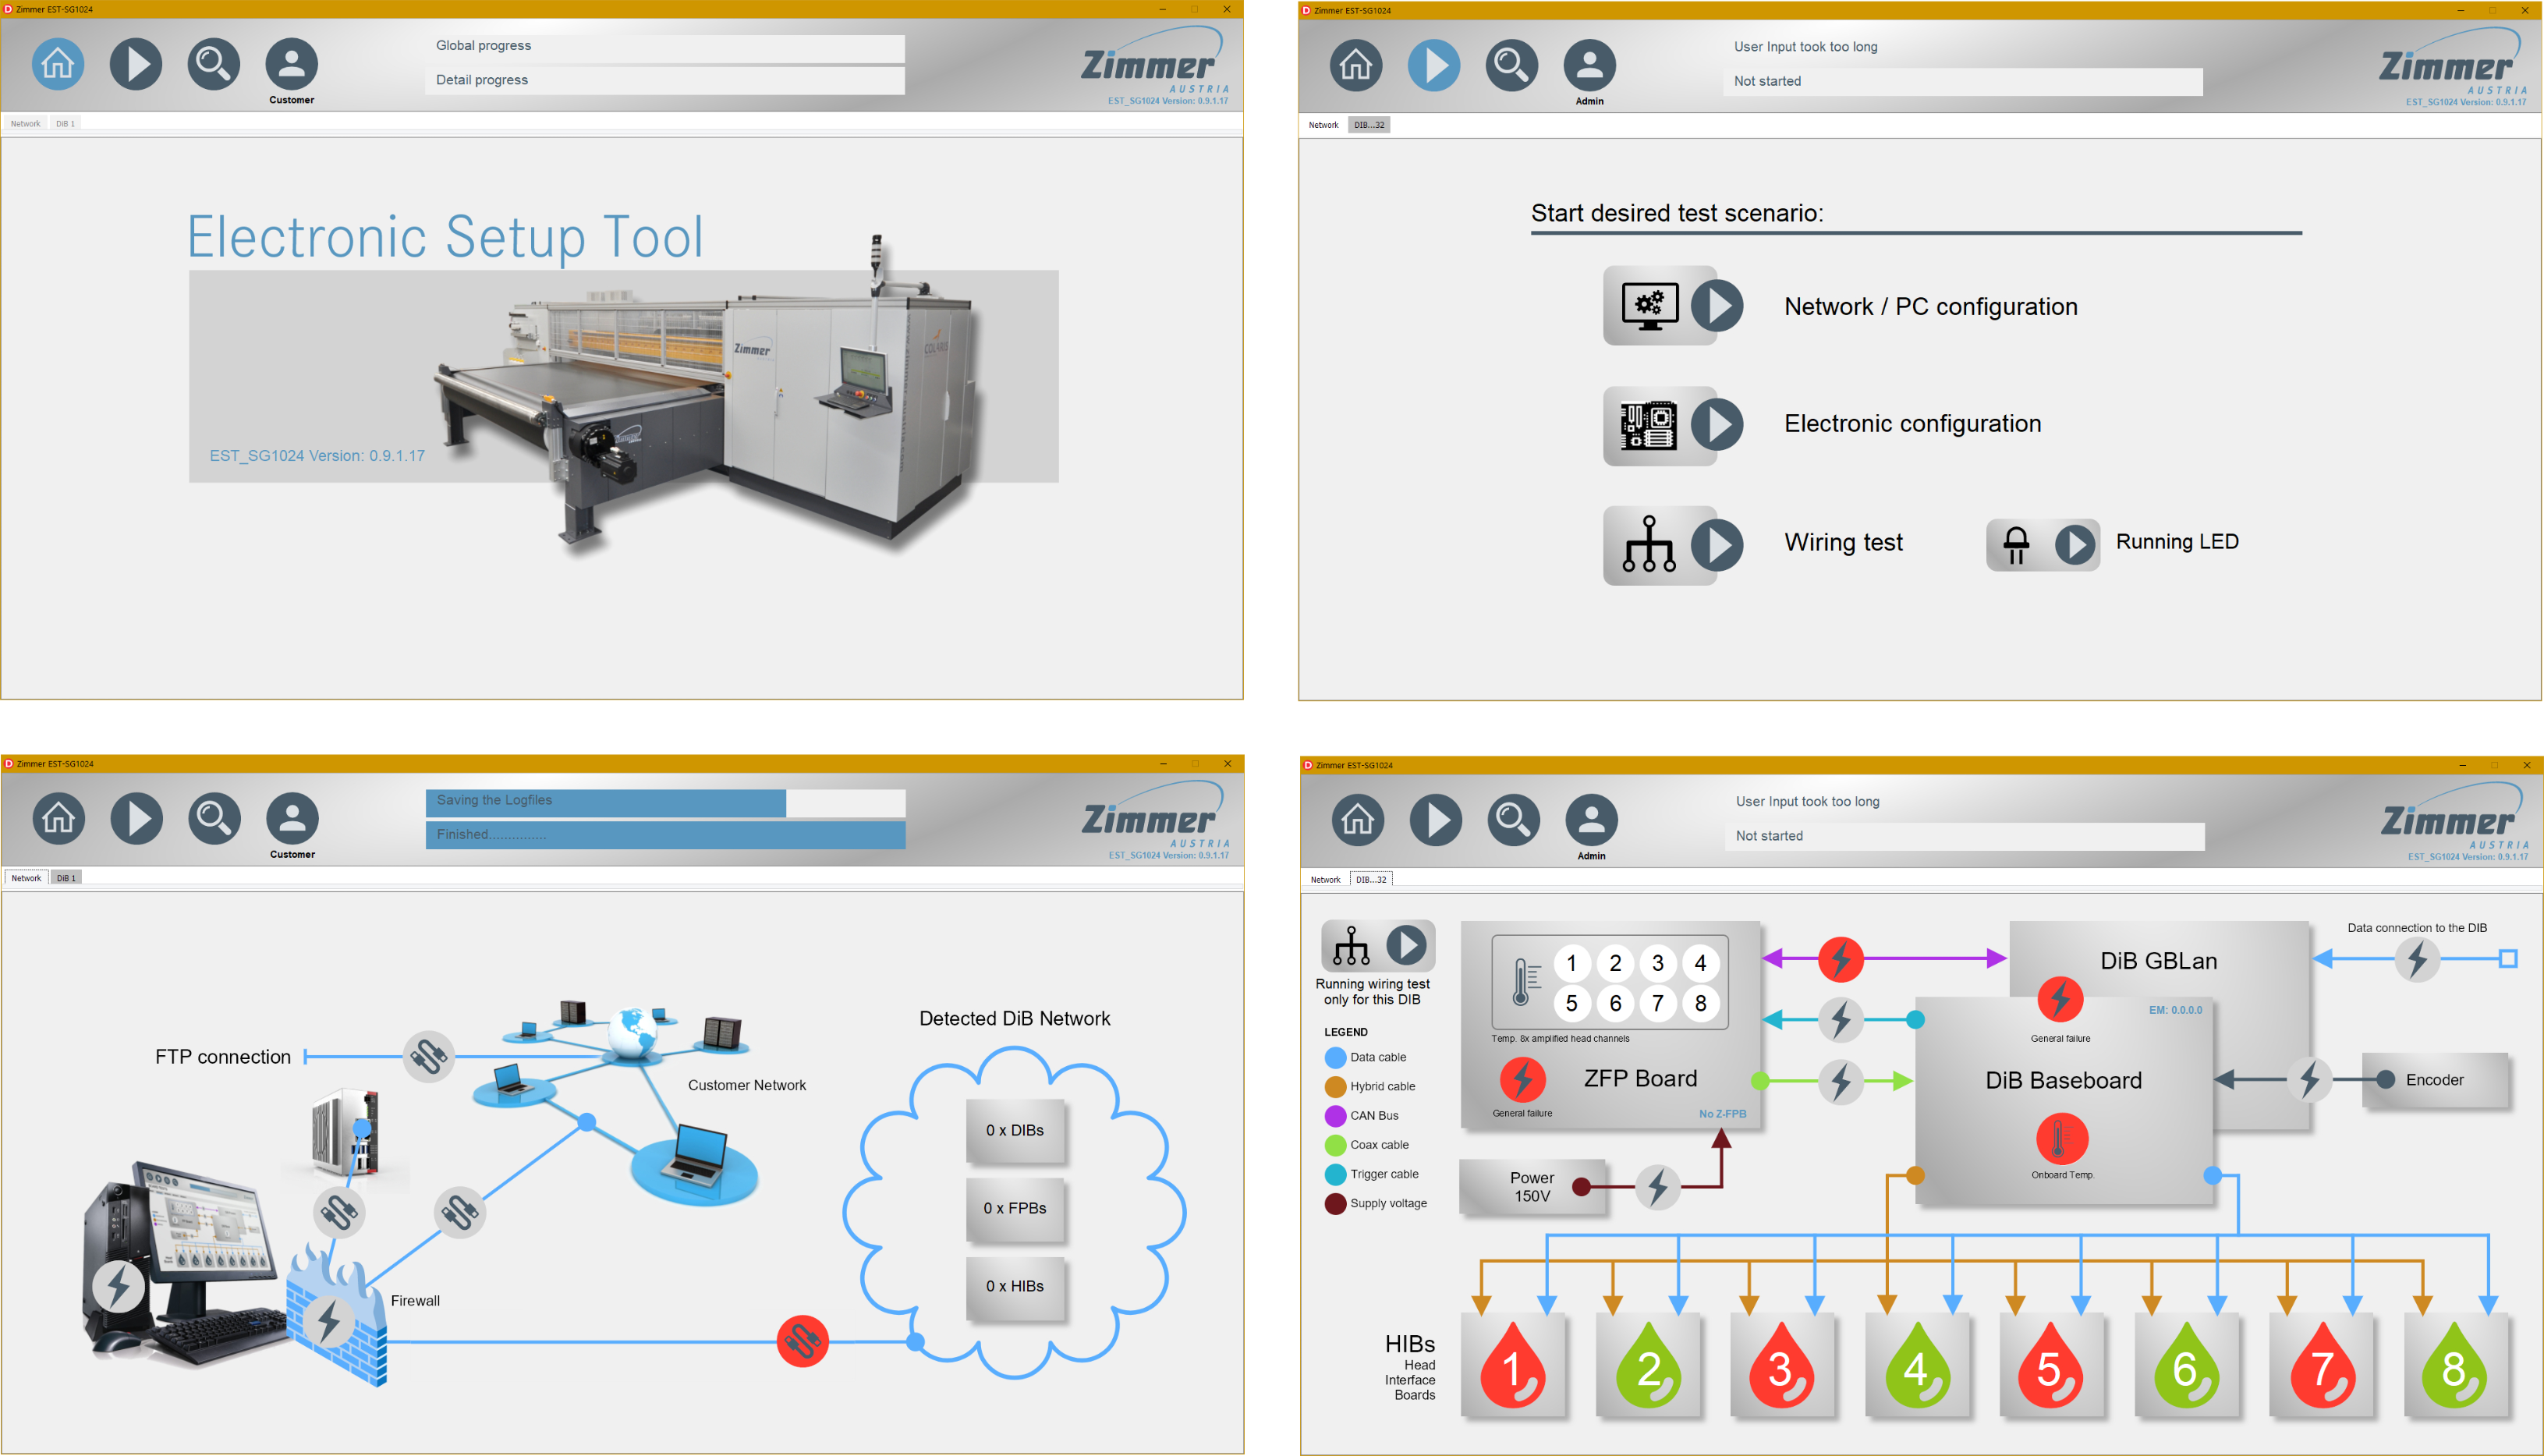This screenshot has height=1456, width=2544.
Task: Click Onboard Temp. red thermometer icon
Action: [2061, 1138]
